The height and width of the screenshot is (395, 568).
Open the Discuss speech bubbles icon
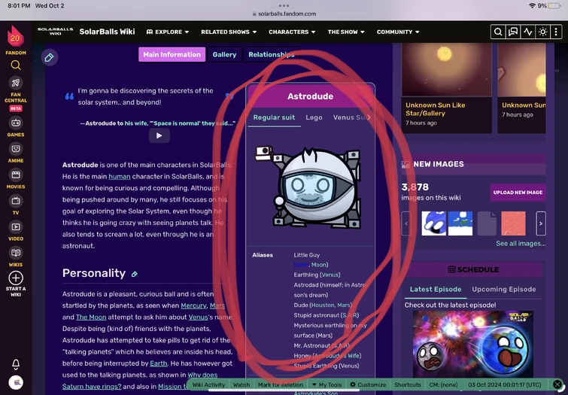[513, 32]
